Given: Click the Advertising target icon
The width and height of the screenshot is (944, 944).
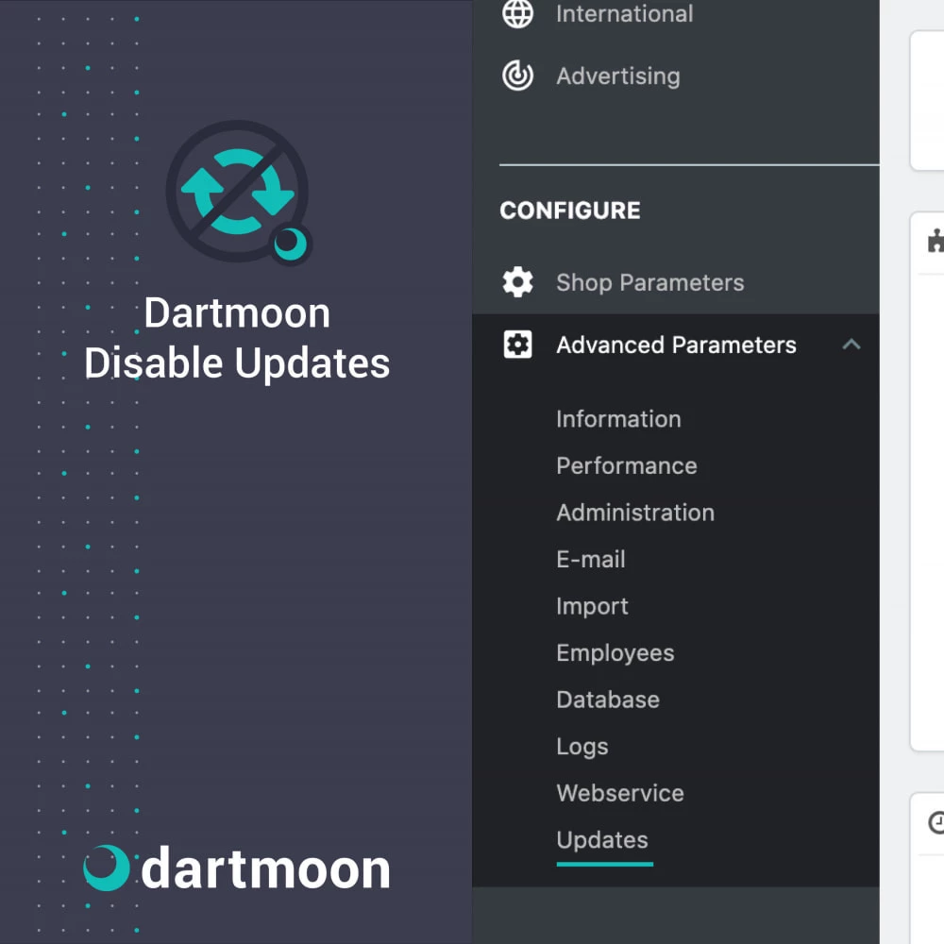Looking at the screenshot, I should [x=517, y=76].
